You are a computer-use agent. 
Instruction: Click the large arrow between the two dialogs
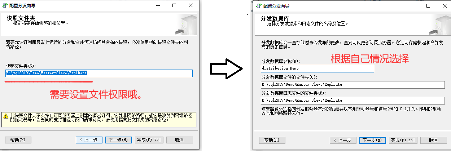226,68
